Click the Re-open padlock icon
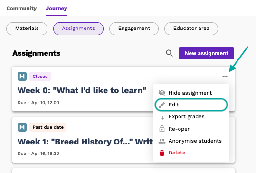This screenshot has width=256, height=173. [162, 129]
